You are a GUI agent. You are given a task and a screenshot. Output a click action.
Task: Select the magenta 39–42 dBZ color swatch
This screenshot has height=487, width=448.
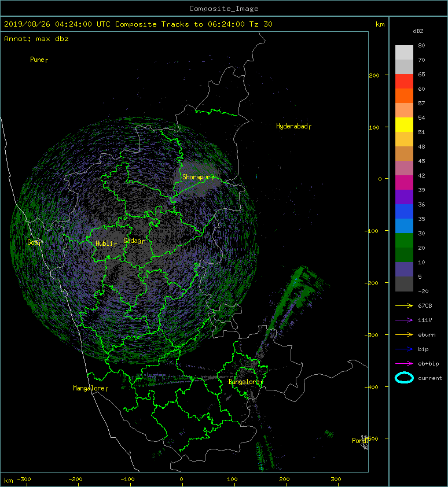pyautogui.click(x=404, y=183)
